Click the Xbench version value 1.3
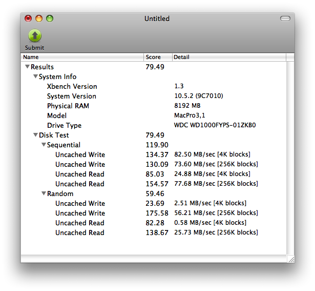Image resolution: width=315 pixels, height=291 pixels. tap(179, 86)
